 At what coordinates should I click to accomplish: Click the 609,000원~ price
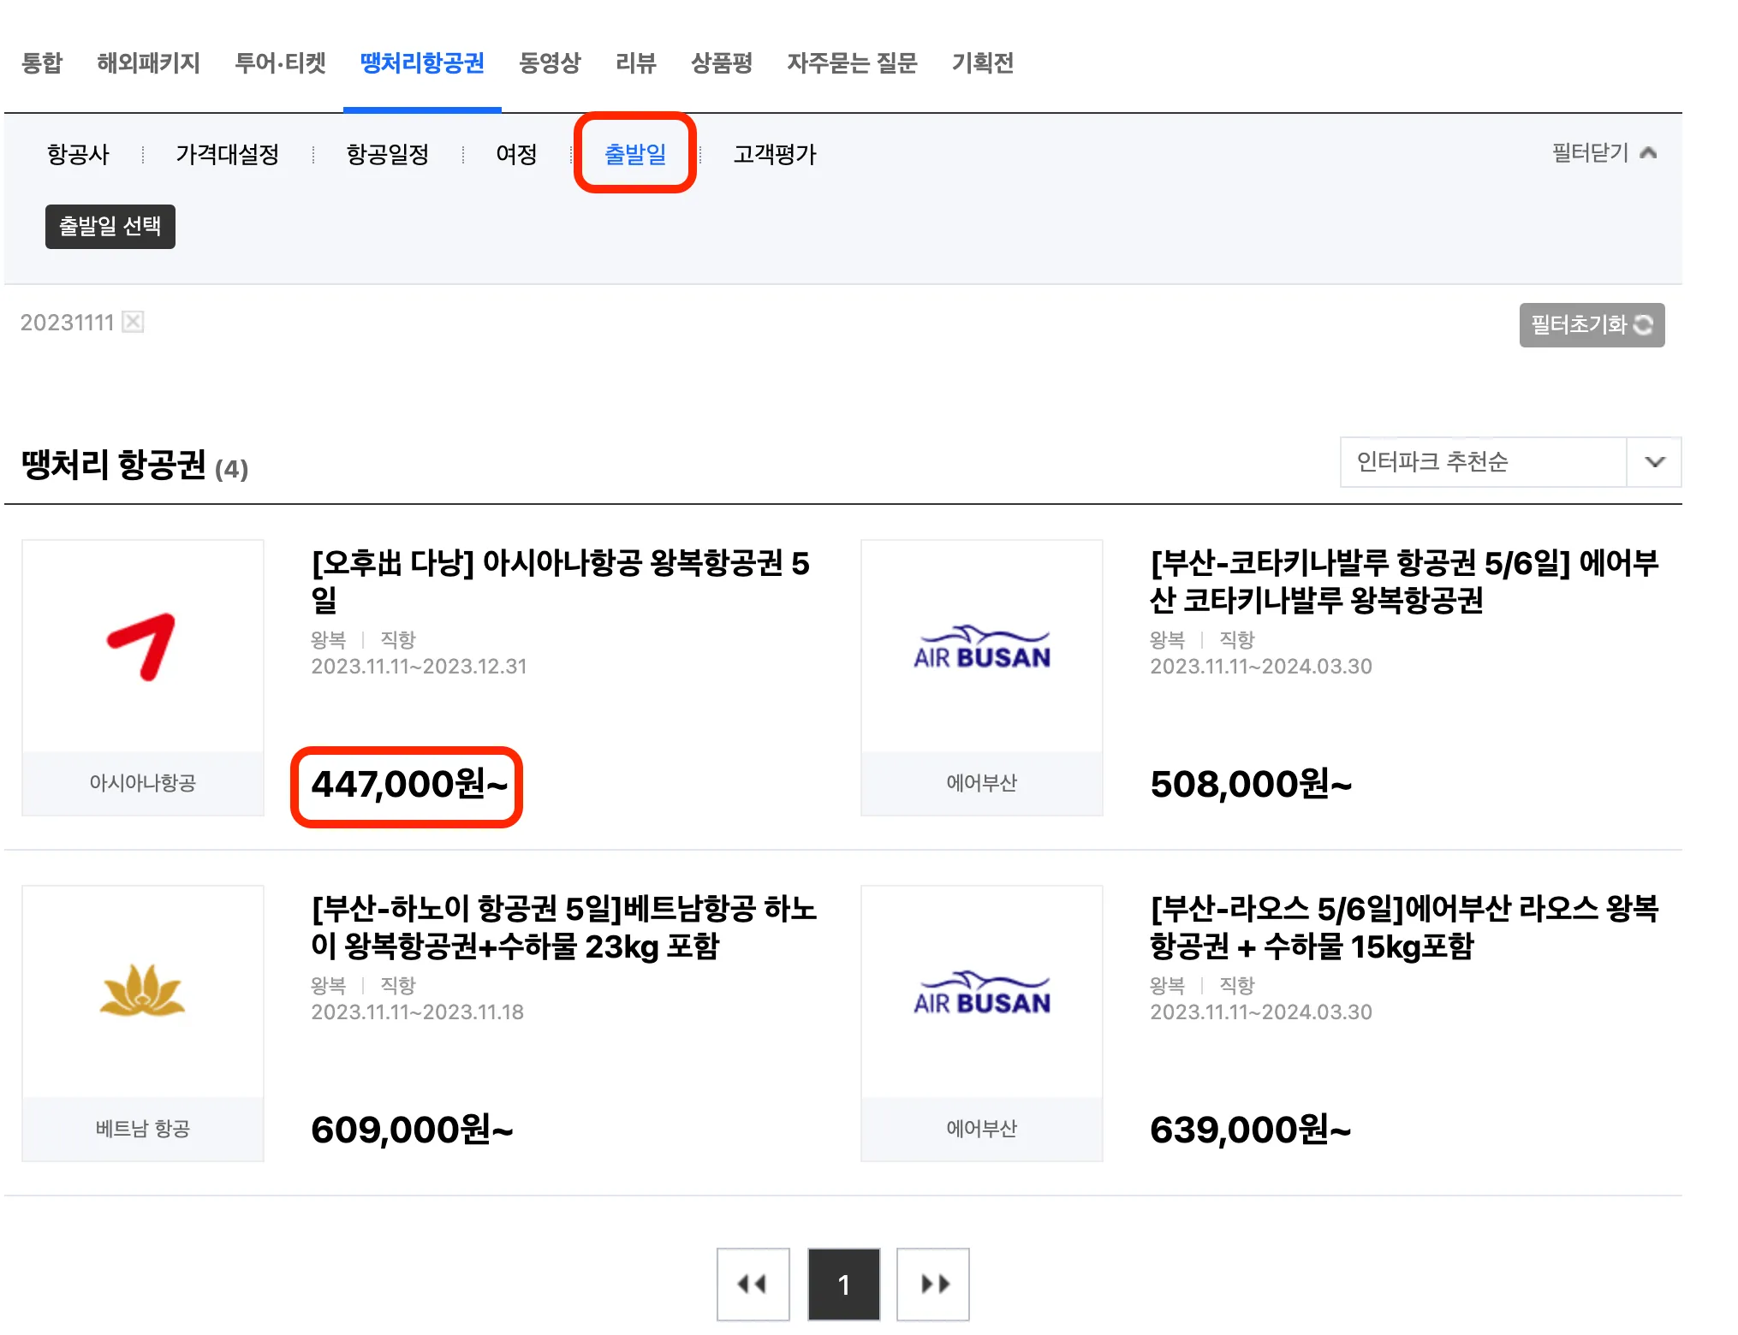(412, 1130)
